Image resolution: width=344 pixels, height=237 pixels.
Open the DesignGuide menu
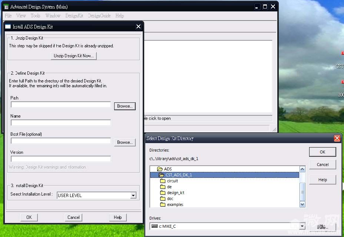[x=99, y=16]
